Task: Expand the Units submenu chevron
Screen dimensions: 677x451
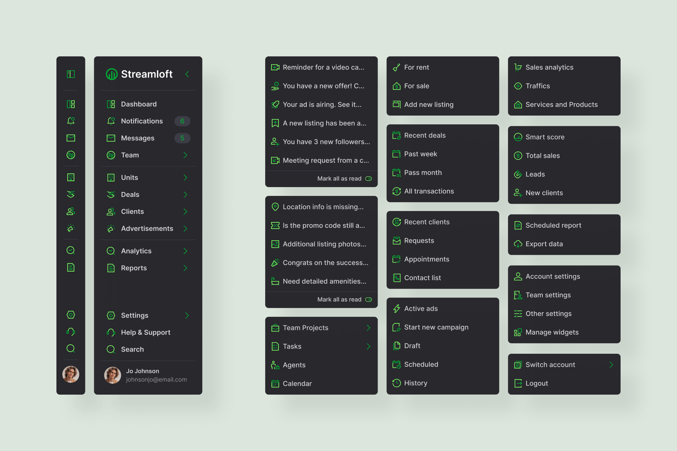Action: [x=185, y=178]
